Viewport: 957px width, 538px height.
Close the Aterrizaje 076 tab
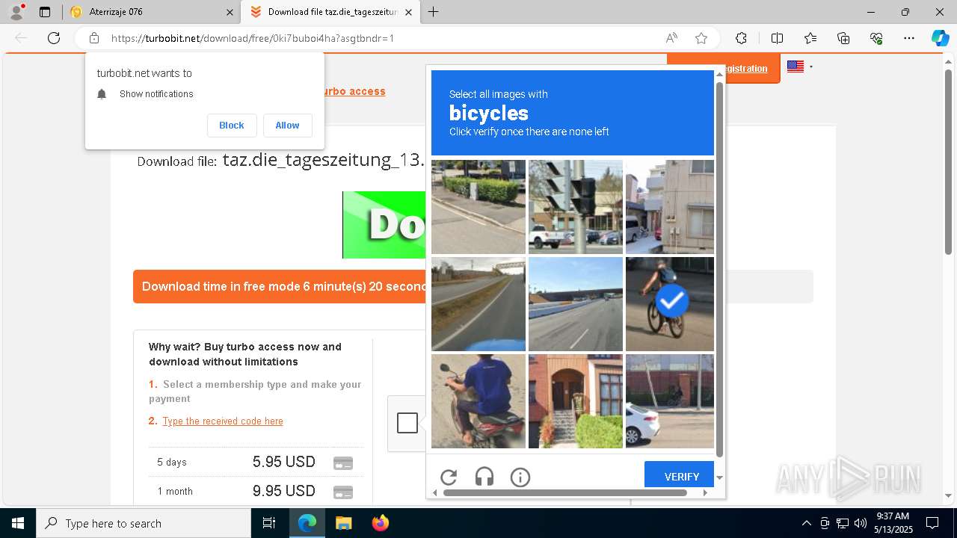[x=230, y=12]
